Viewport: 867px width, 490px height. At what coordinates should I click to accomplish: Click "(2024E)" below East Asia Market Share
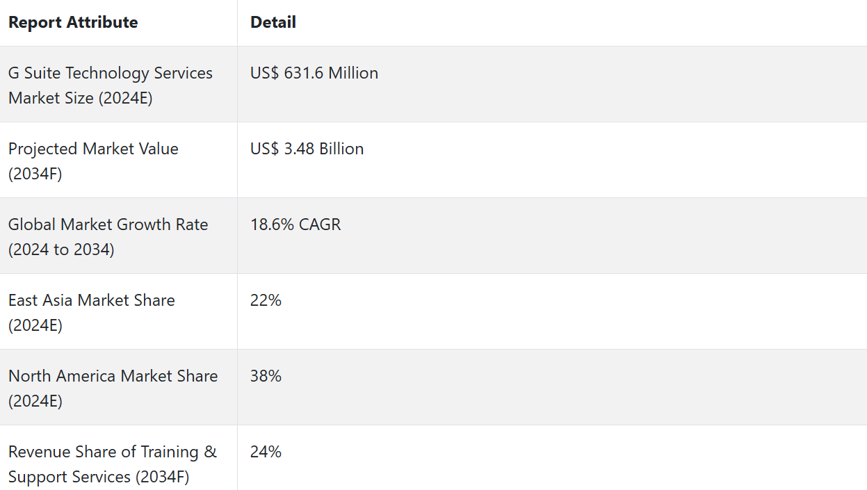click(35, 325)
